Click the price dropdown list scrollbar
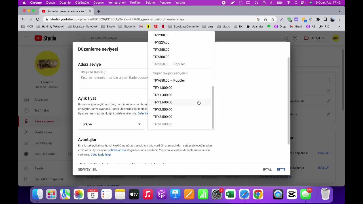363x204 pixels. coord(213,107)
